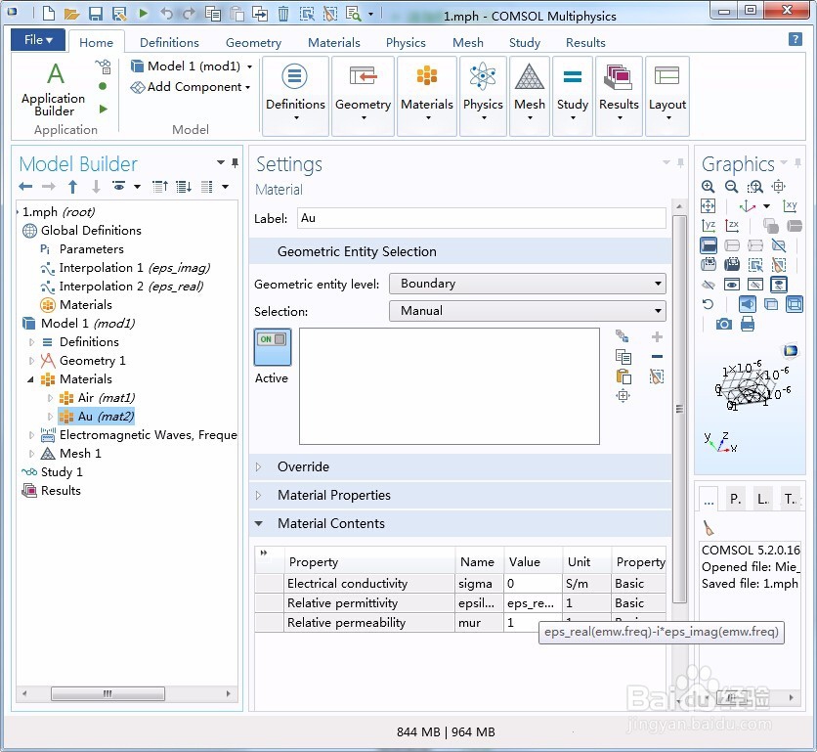Toggle hide for physics crossed-eye icon
The image size is (817, 752).
tap(708, 285)
